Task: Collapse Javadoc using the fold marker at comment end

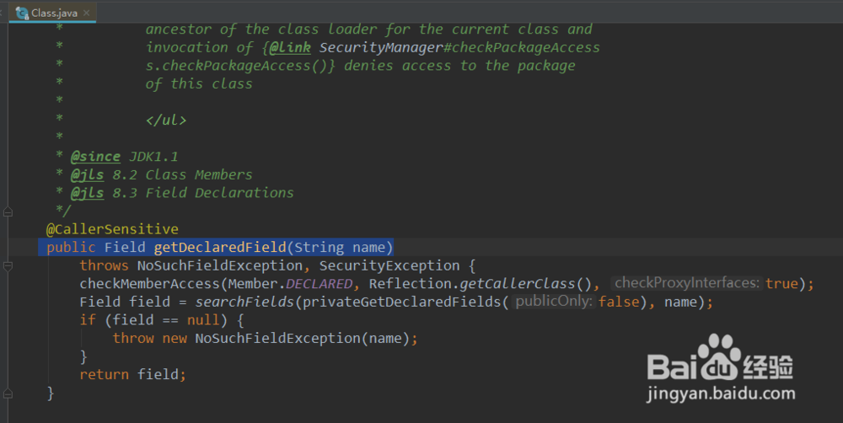Action: (8, 211)
